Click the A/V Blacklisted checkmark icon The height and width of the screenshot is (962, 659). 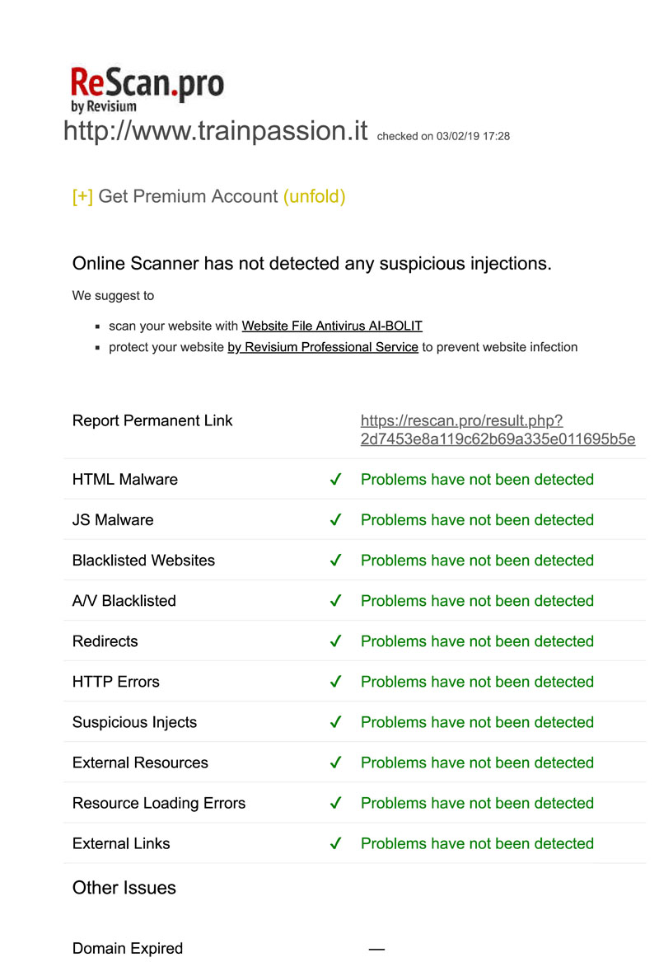pyautogui.click(x=335, y=601)
